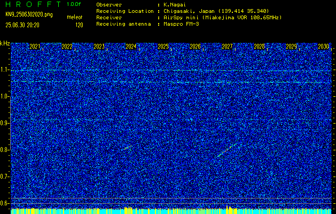The width and height of the screenshot is (336, 214).
Task: Select the 2030 time marker
Action: click(323, 47)
